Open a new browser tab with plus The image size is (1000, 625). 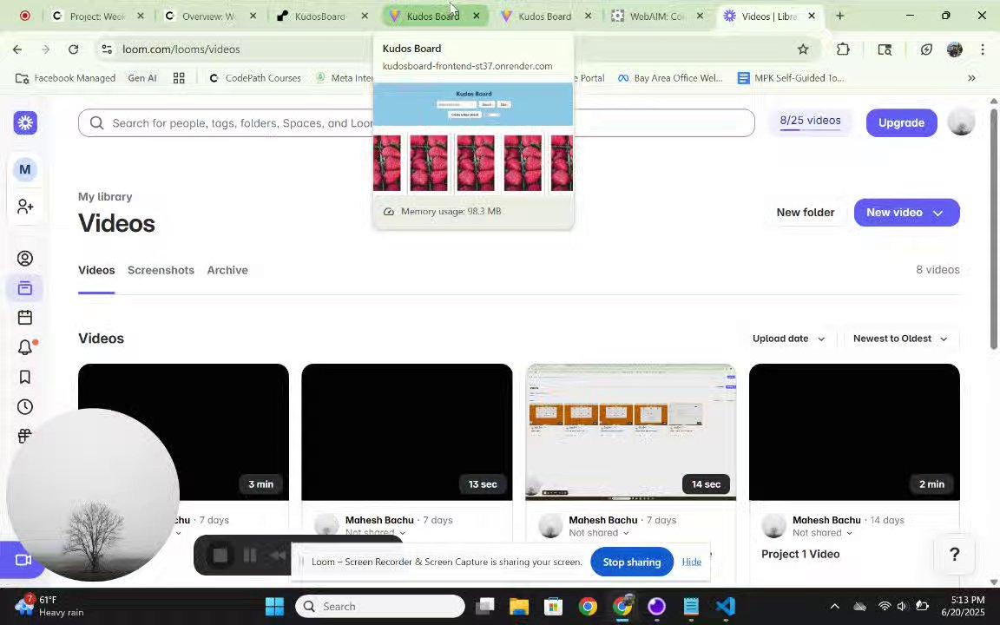pos(840,16)
